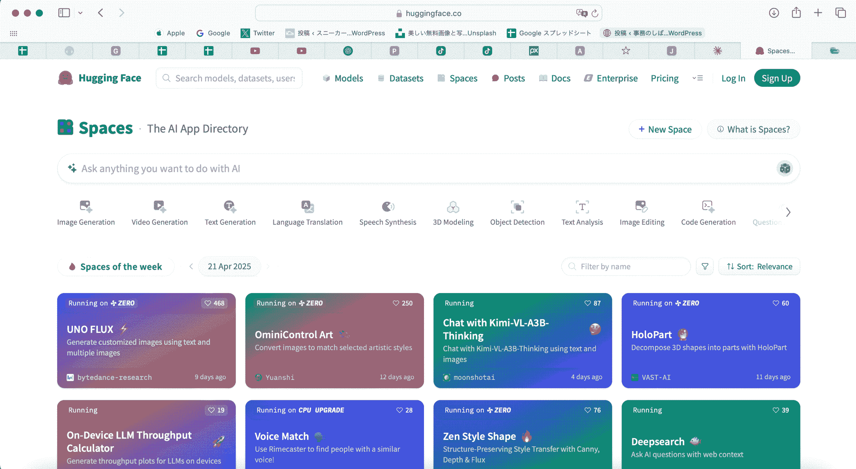Switch to the Spaces... browser tab

tap(776, 51)
